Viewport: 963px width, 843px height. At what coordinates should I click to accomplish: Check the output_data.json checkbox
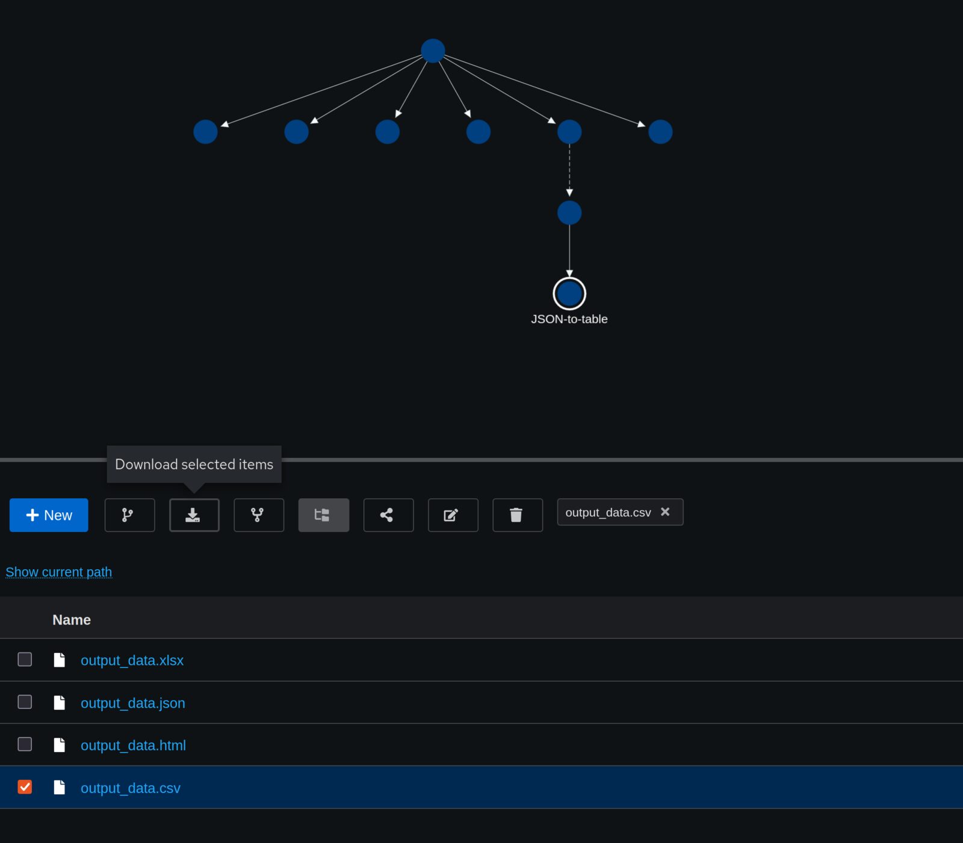(x=25, y=702)
